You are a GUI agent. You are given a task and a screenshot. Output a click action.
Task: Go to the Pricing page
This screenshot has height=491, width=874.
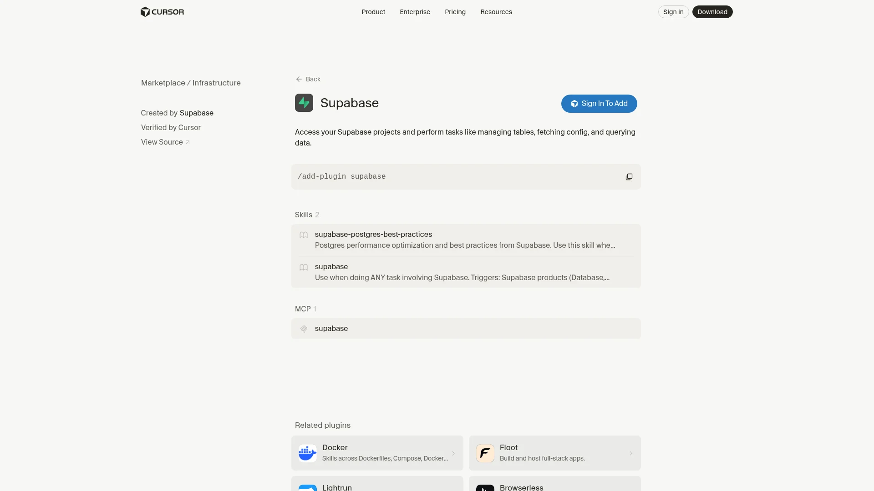455,12
